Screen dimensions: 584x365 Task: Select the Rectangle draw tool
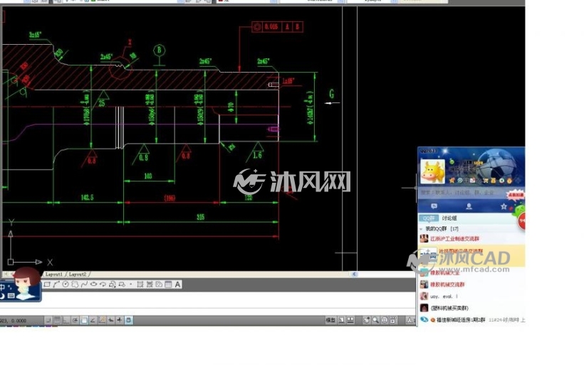[47, 285]
